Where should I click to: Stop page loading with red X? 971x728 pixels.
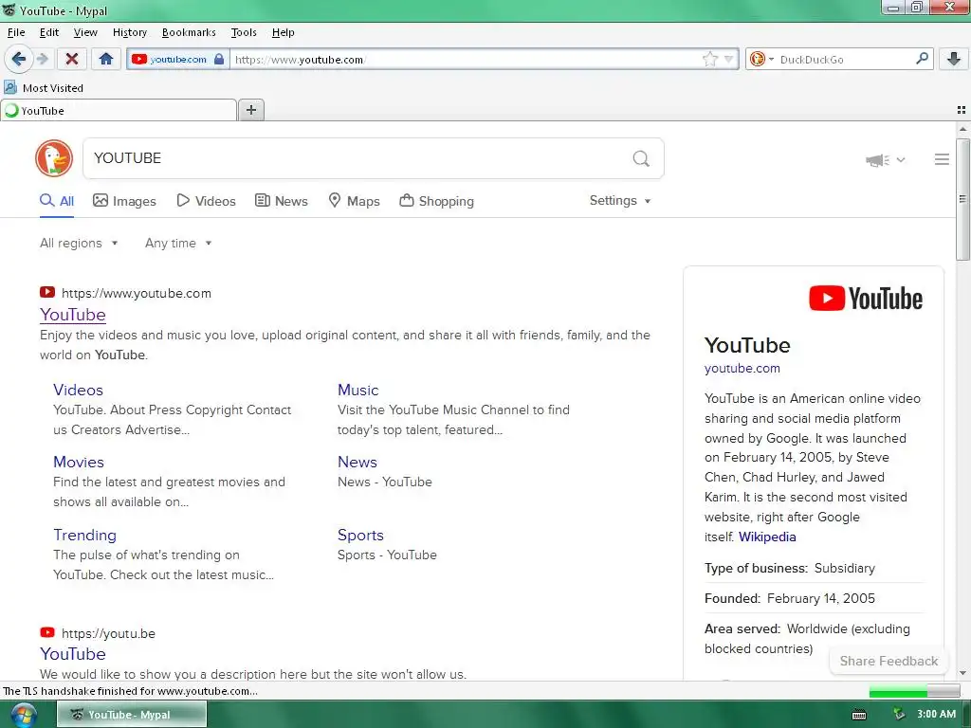pyautogui.click(x=72, y=60)
